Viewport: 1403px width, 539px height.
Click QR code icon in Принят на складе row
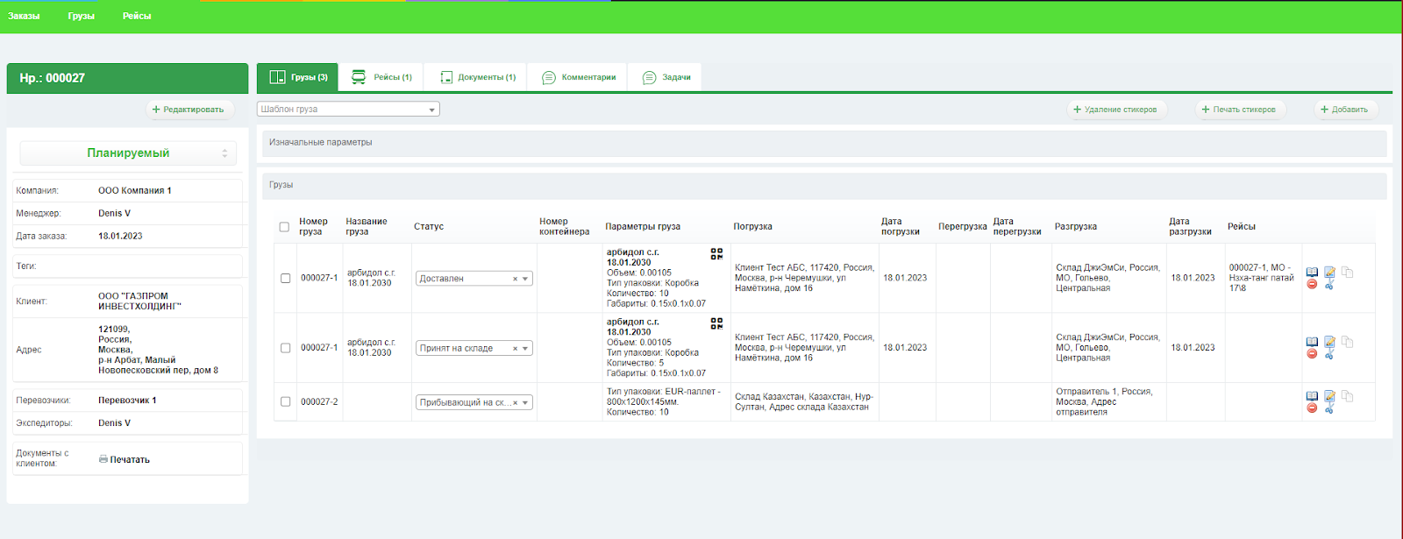(716, 323)
